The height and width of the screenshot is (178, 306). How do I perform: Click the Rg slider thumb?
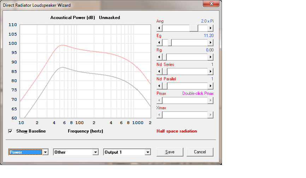pos(165,57)
